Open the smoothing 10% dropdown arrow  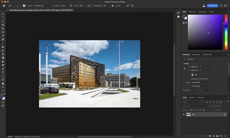coord(109,6)
